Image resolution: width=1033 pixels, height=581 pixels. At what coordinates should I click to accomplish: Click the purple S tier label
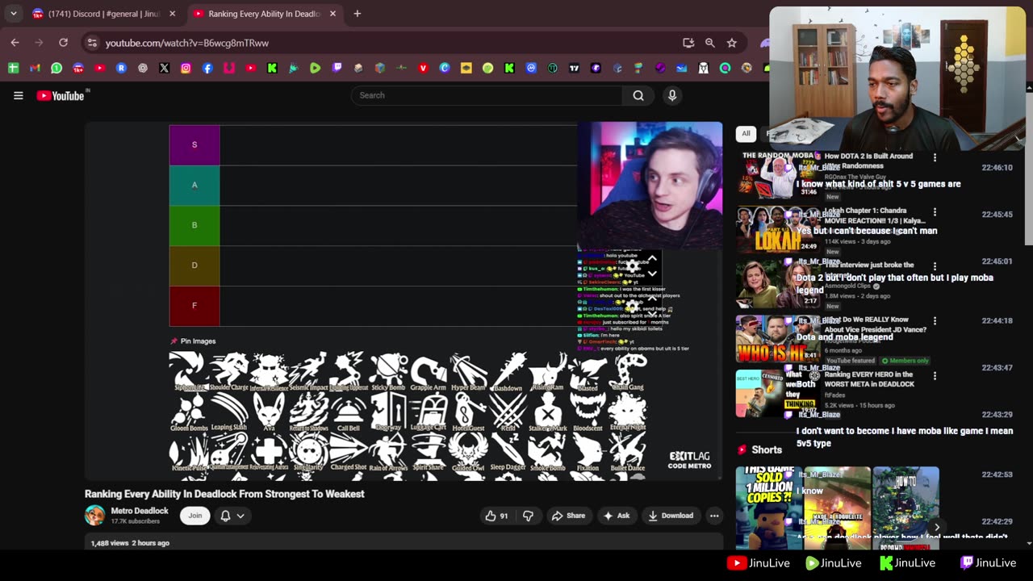coord(194,145)
